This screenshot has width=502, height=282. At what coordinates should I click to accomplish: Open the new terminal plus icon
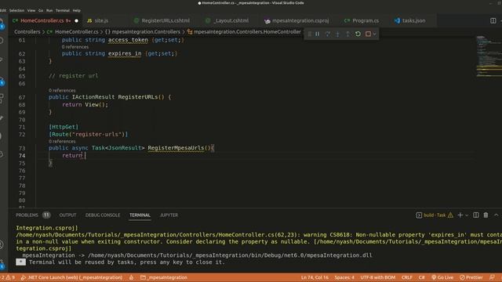click(x=460, y=215)
